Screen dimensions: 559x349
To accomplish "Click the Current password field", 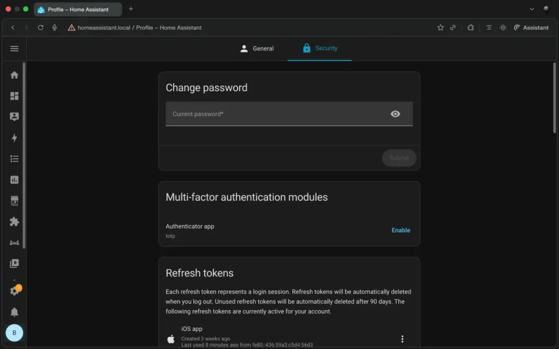I will tap(289, 114).
